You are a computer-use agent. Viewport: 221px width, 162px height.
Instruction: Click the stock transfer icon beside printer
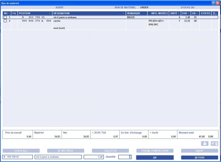click(x=214, y=143)
